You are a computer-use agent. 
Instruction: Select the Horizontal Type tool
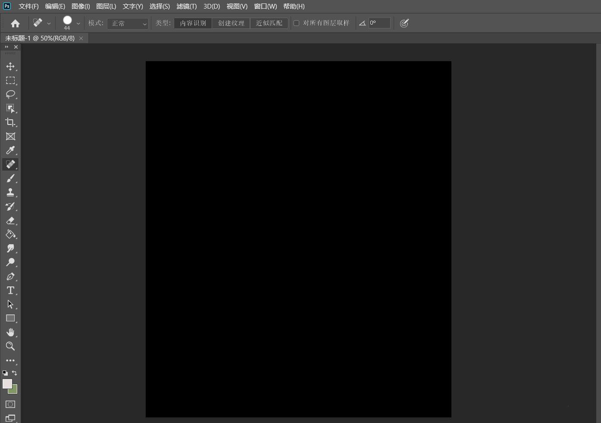10,290
